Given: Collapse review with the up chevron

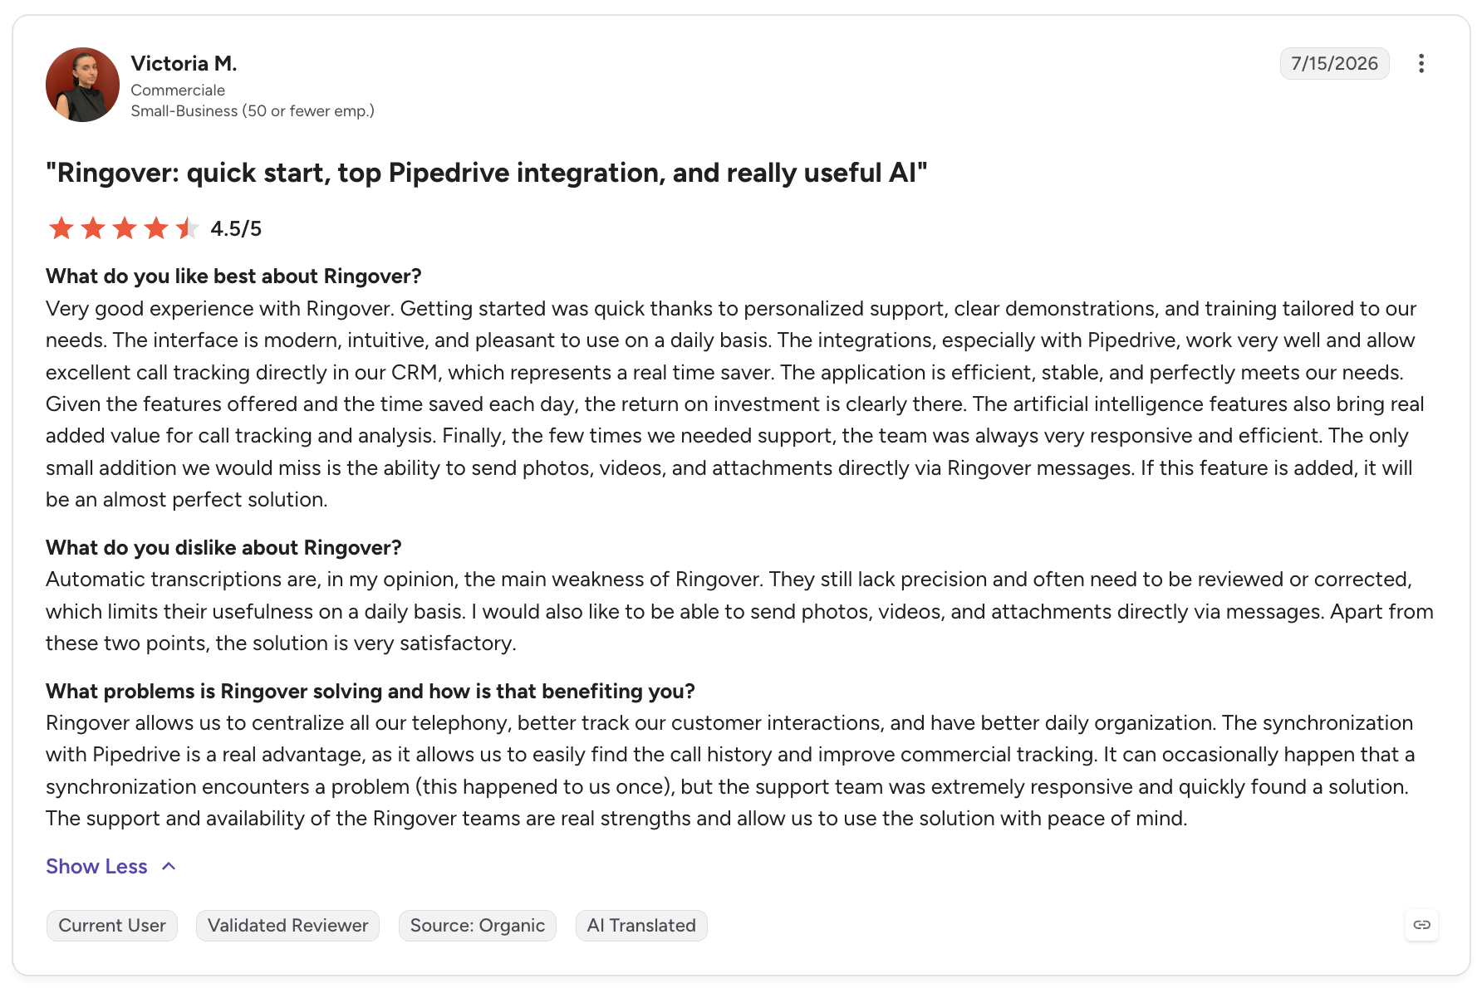Looking at the screenshot, I should point(169,867).
